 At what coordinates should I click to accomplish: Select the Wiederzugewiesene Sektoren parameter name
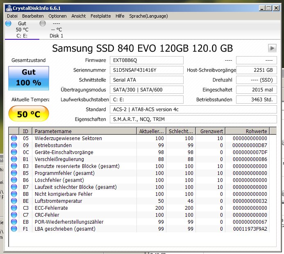68,138
